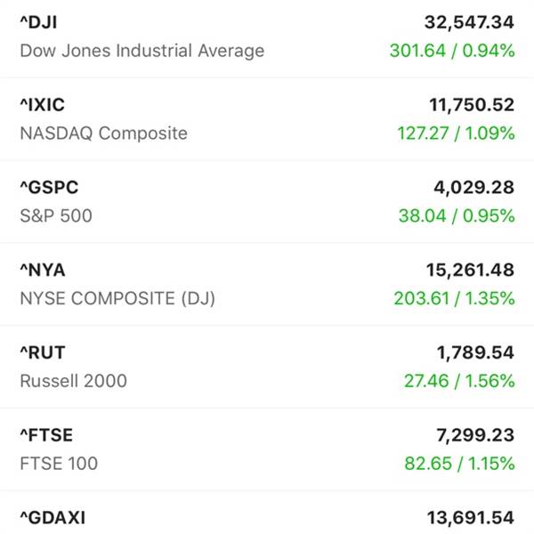Select Dow Jones Industrial Average row name
This screenshot has height=534, width=534.
coord(142,51)
